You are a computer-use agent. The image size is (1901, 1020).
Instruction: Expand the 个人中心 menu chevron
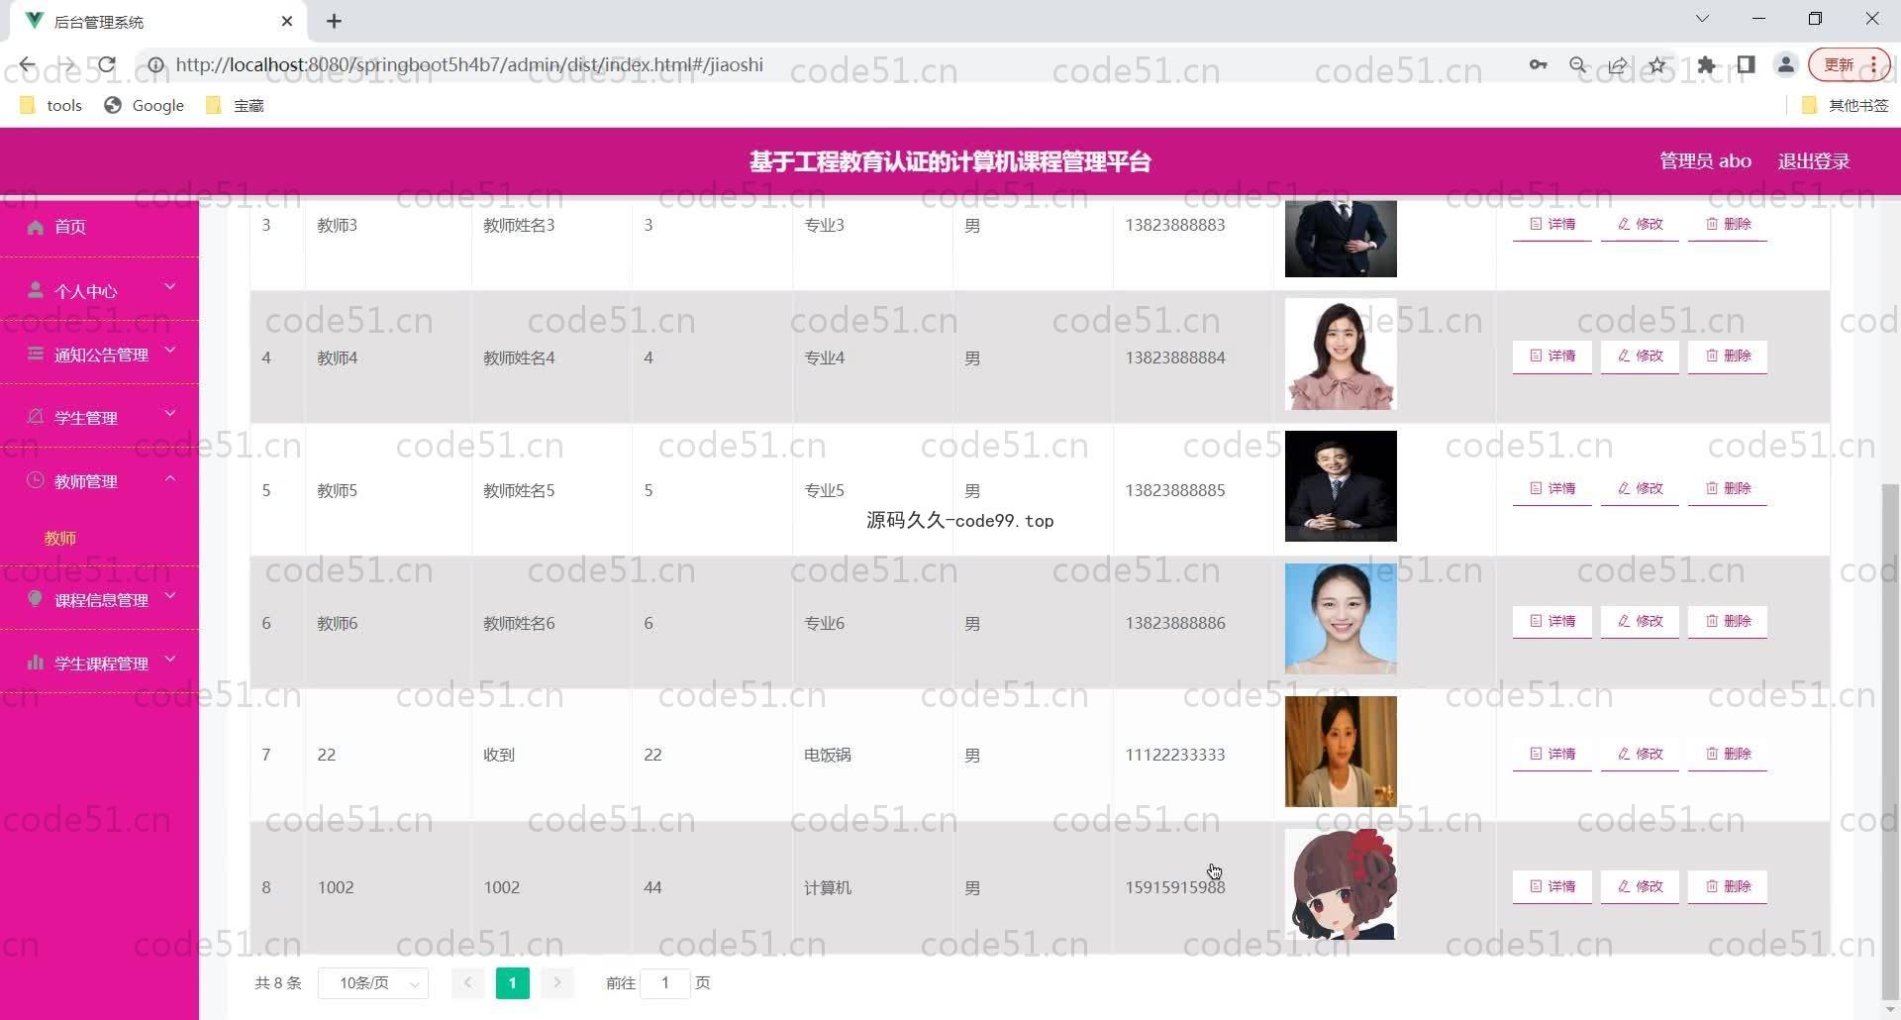170,287
